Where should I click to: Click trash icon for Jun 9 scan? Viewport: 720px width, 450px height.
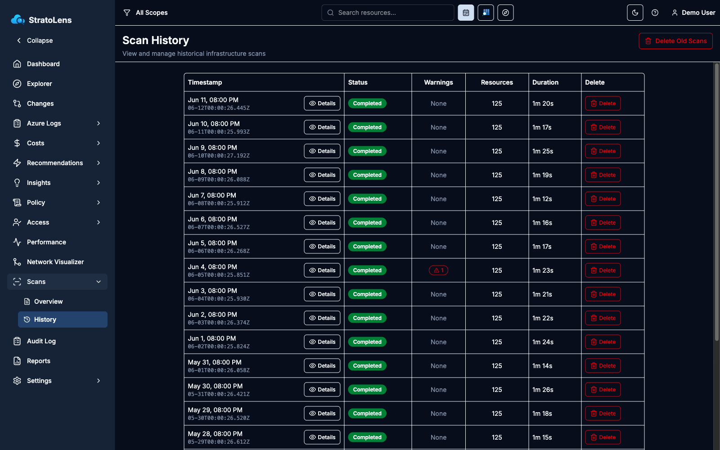point(594,151)
